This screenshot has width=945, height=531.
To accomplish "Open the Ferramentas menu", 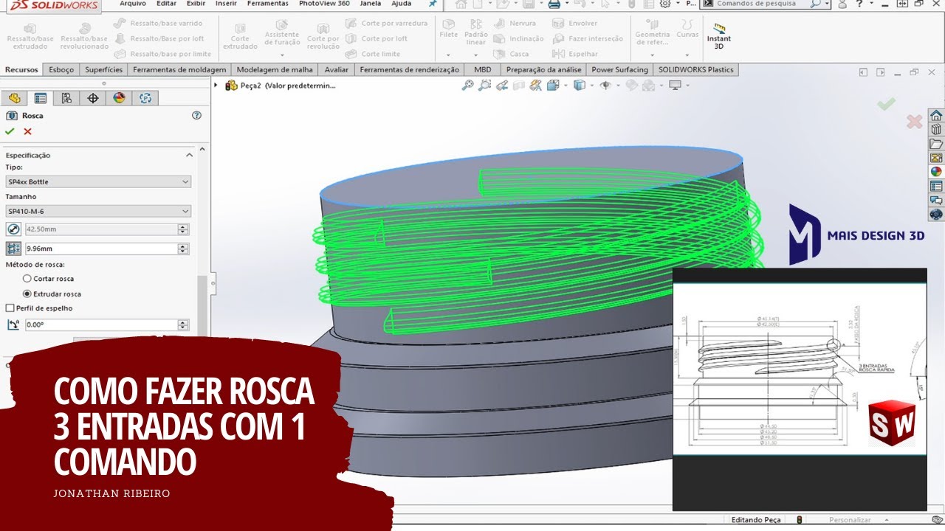I will pos(268,4).
